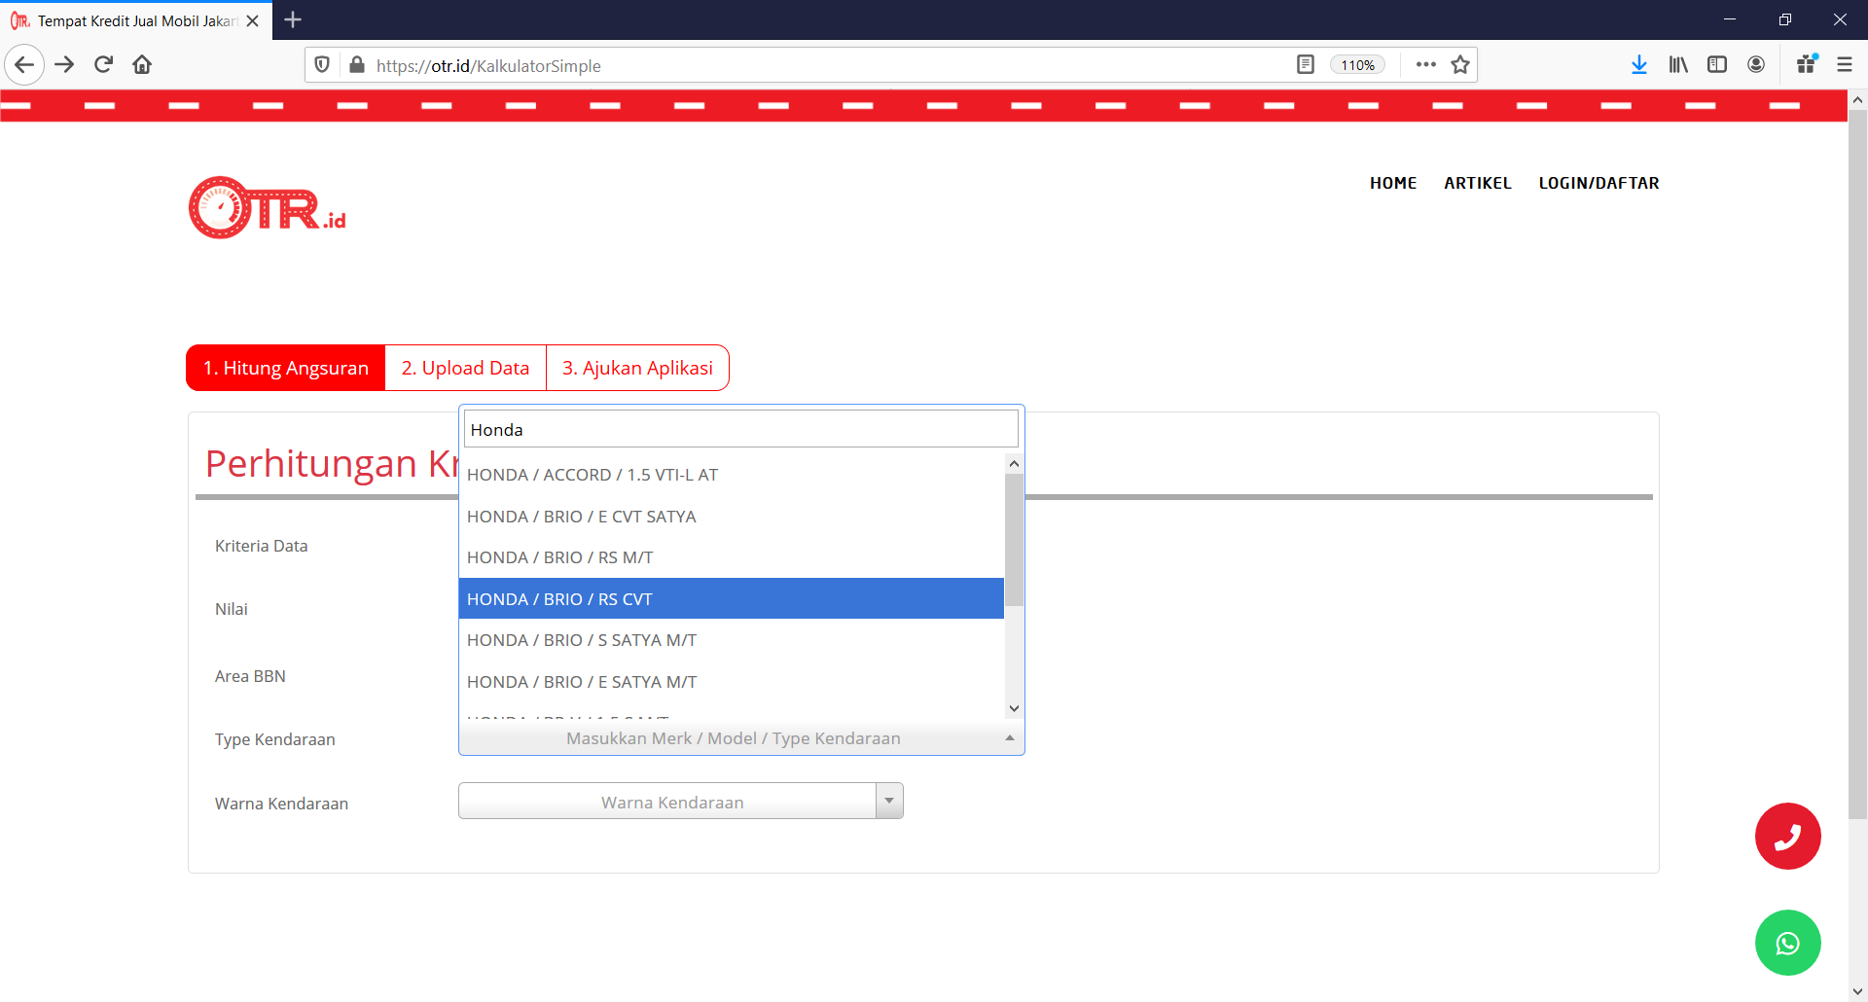Click the red phone call button
This screenshot has height=1002, width=1868.
pos(1787,836)
